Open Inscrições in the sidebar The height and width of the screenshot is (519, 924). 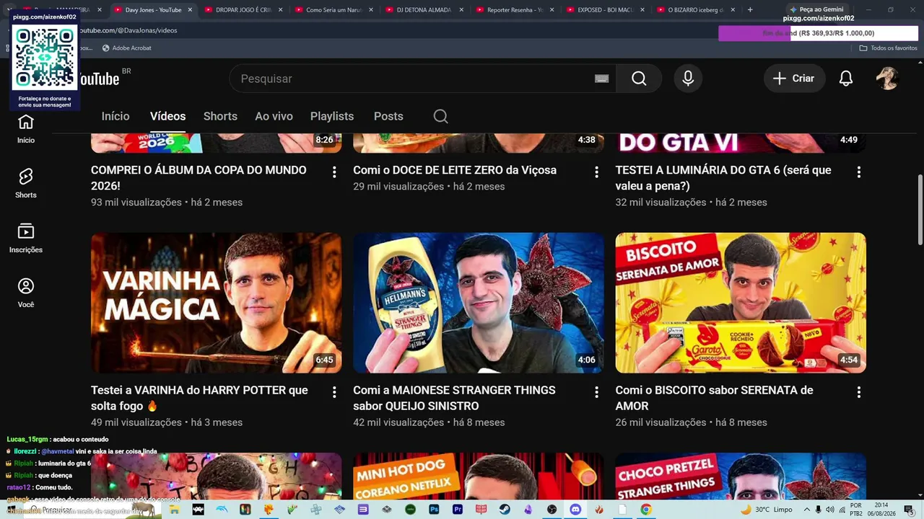coord(26,239)
